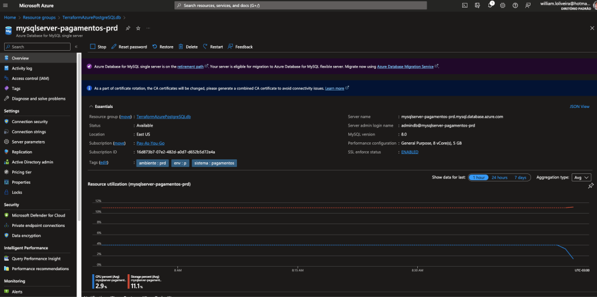Select the 7 days time range
This screenshot has width=597, height=297.
(520, 177)
